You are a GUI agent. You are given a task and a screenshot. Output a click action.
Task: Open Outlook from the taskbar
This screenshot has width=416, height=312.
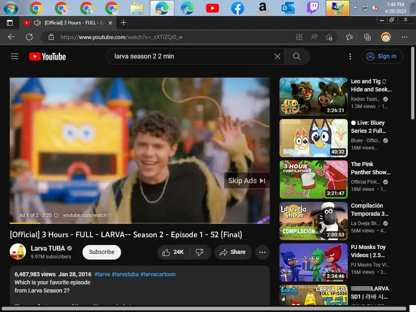288,8
